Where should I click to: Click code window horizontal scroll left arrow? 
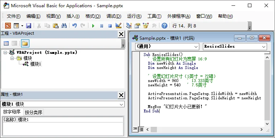pos(147,129)
